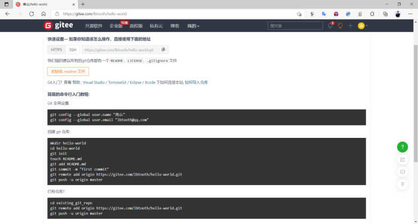The height and width of the screenshot is (224, 418).
Task: Open the TortoiseGit link
Action: click(x=117, y=82)
